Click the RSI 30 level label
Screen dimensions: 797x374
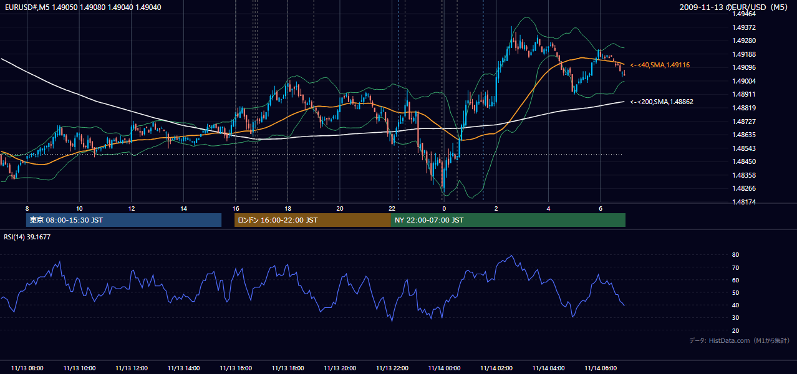(x=735, y=318)
